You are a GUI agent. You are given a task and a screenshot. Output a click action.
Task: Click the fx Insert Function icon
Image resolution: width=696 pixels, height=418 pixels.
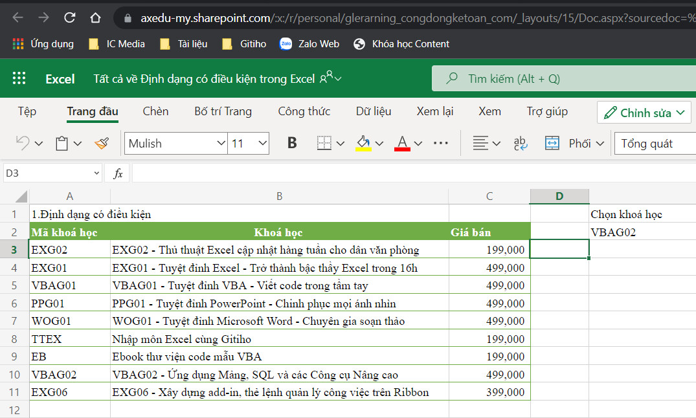click(118, 173)
